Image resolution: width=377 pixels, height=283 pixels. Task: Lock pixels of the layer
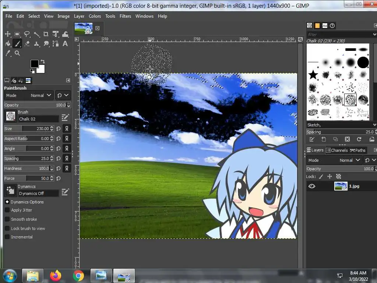[321, 177]
